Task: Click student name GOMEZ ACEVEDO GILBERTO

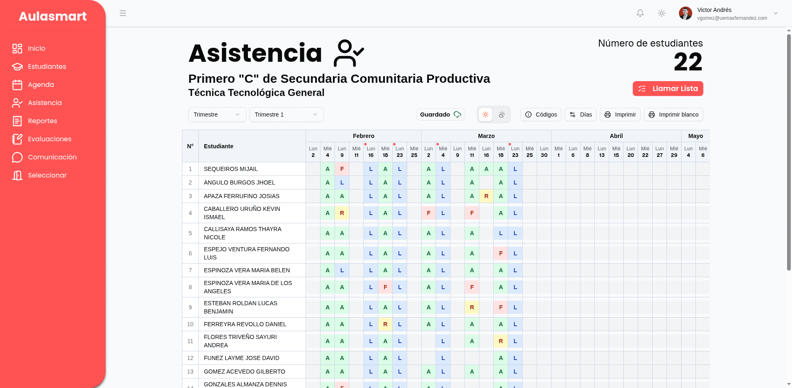Action: pos(244,372)
